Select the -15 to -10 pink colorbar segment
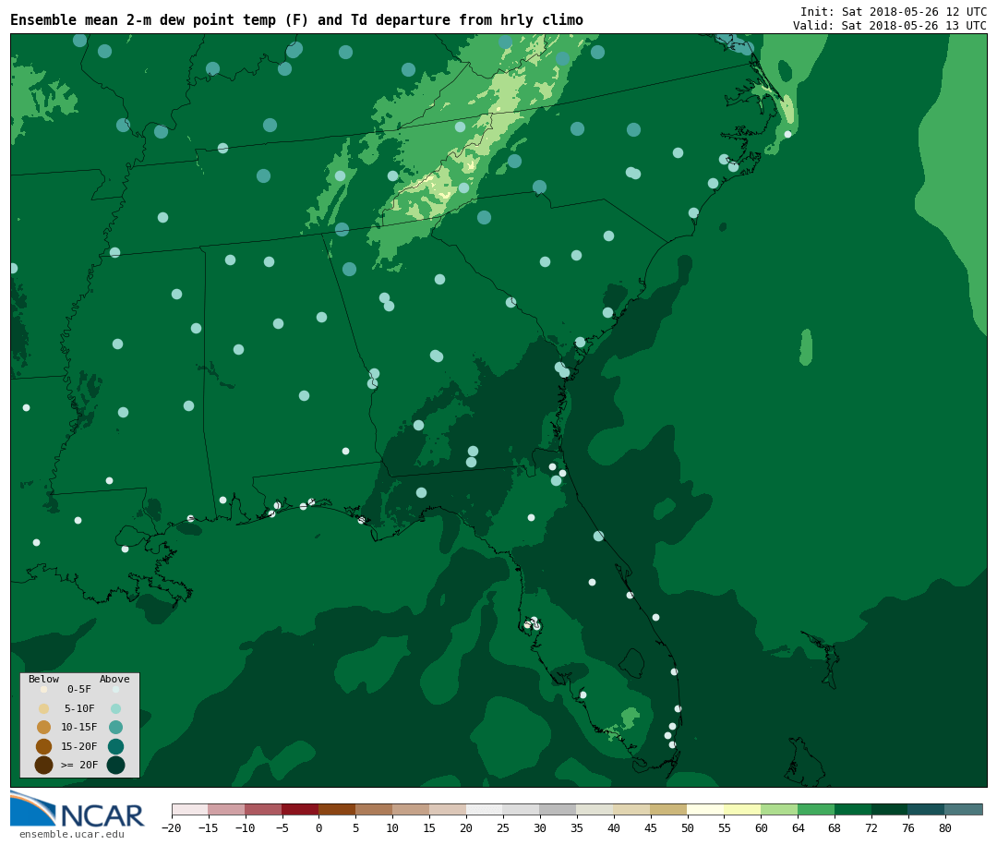Screen dimensions: 997x845 coord(227,809)
